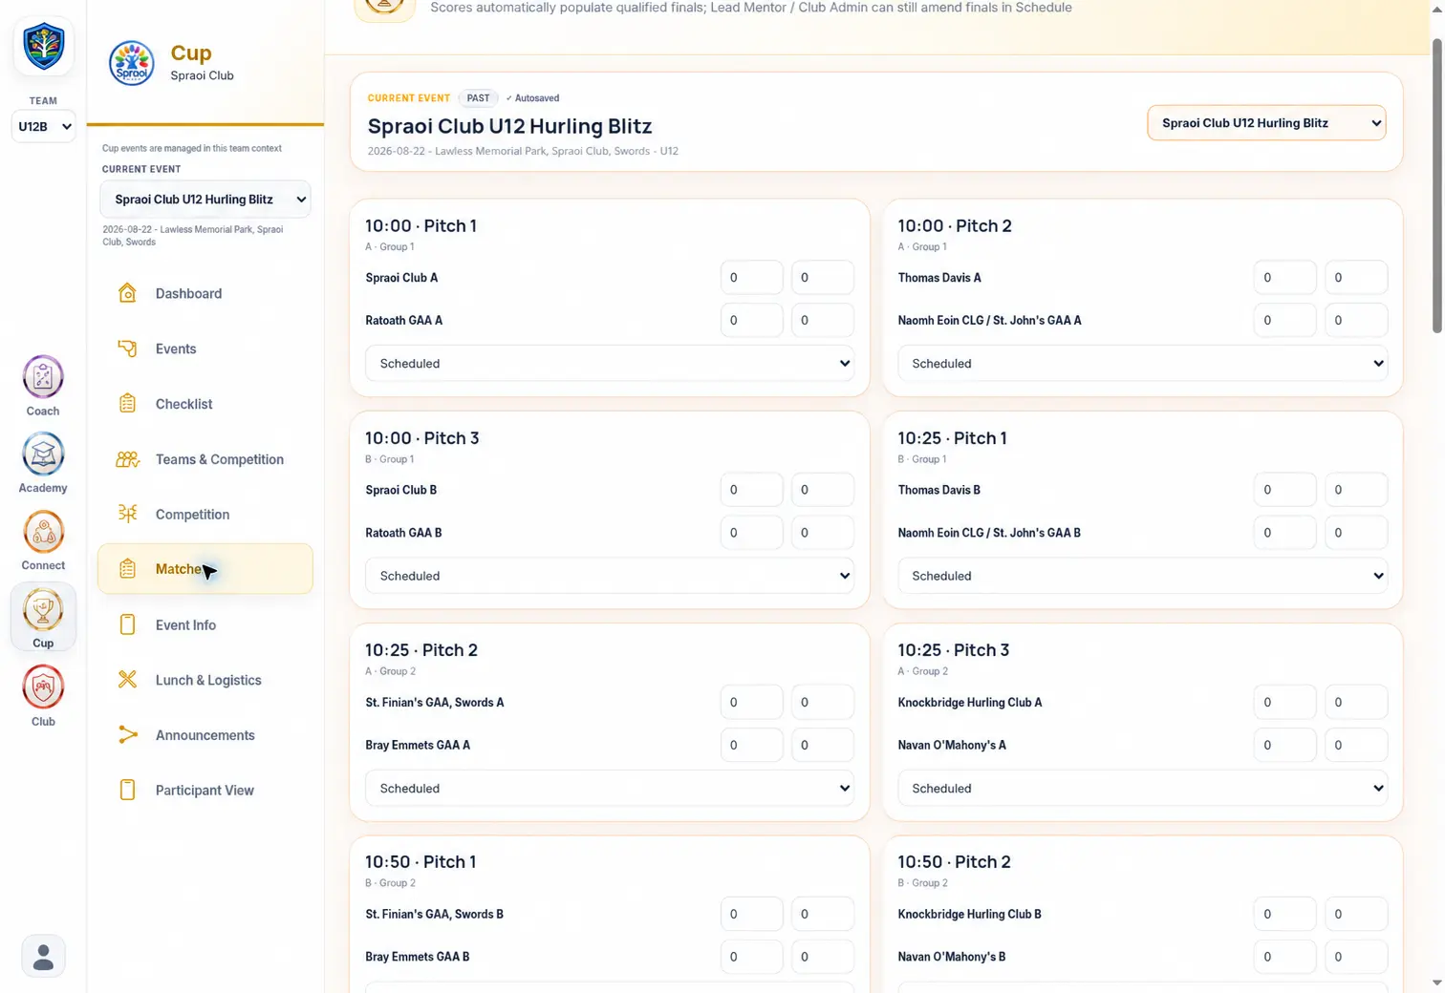Click second score field for Ratoath GAA A
1445x993 pixels.
(x=822, y=321)
